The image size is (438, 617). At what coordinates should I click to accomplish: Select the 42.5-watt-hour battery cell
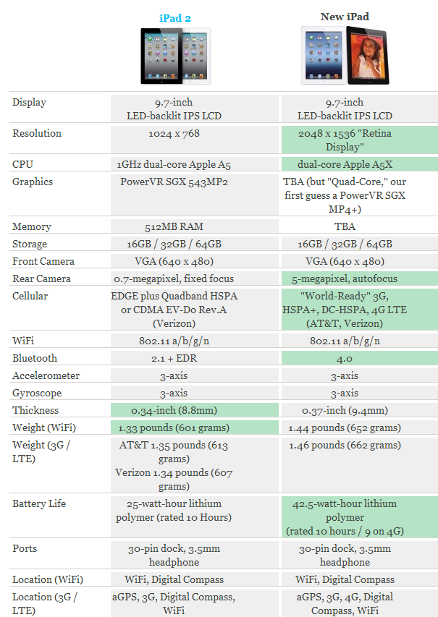tap(359, 516)
